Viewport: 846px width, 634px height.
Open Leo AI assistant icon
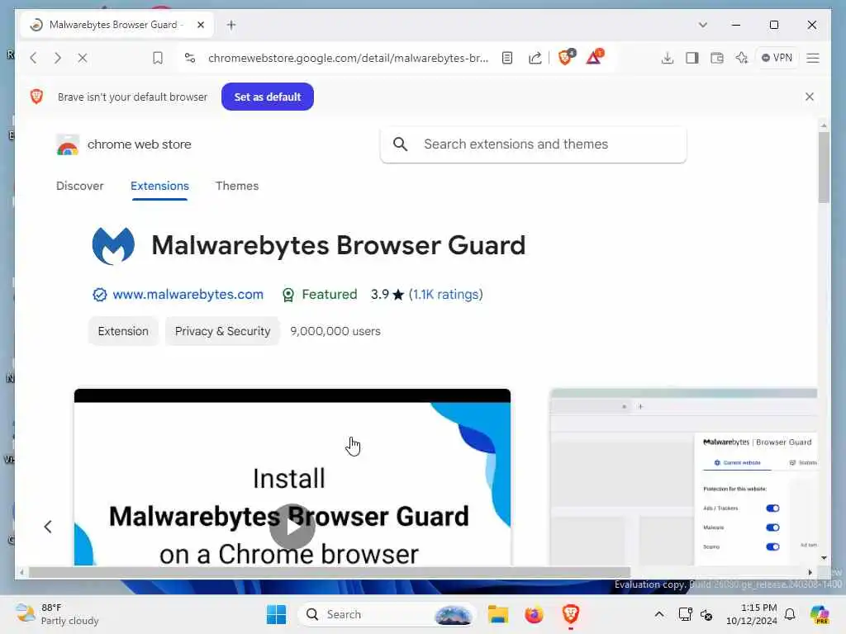point(742,58)
